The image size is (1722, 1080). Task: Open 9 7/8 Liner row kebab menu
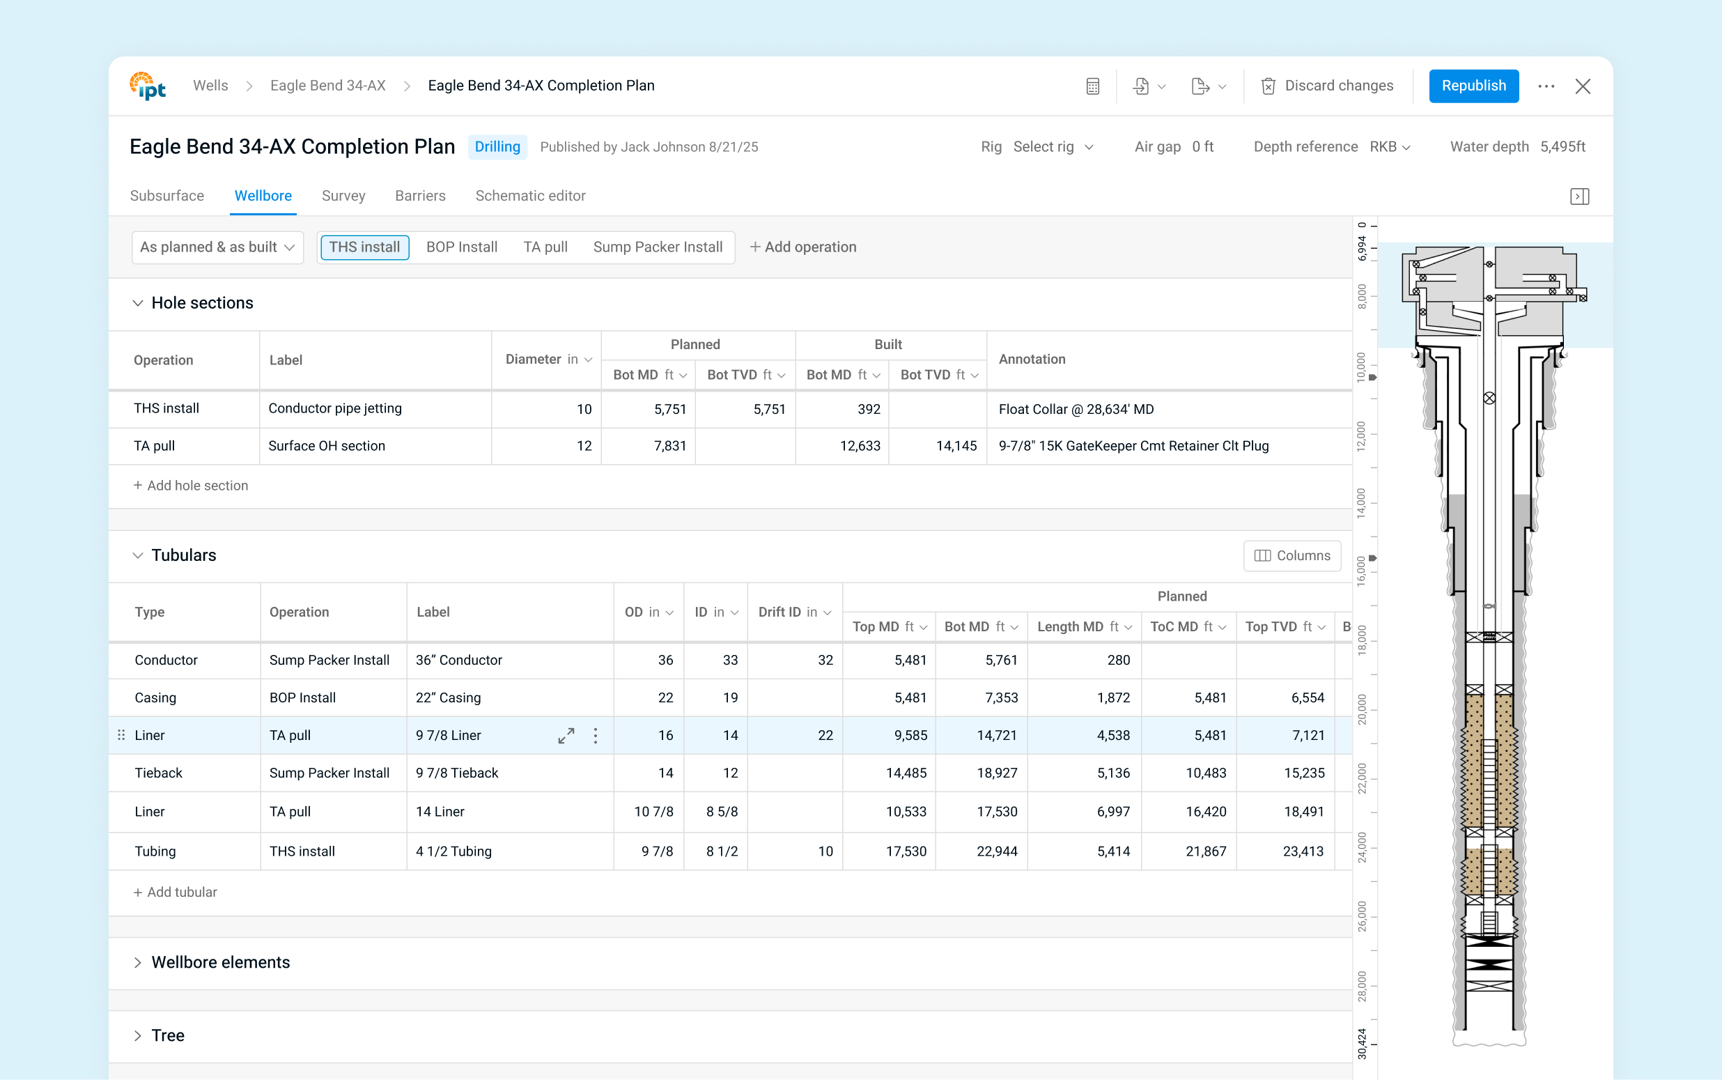click(596, 736)
